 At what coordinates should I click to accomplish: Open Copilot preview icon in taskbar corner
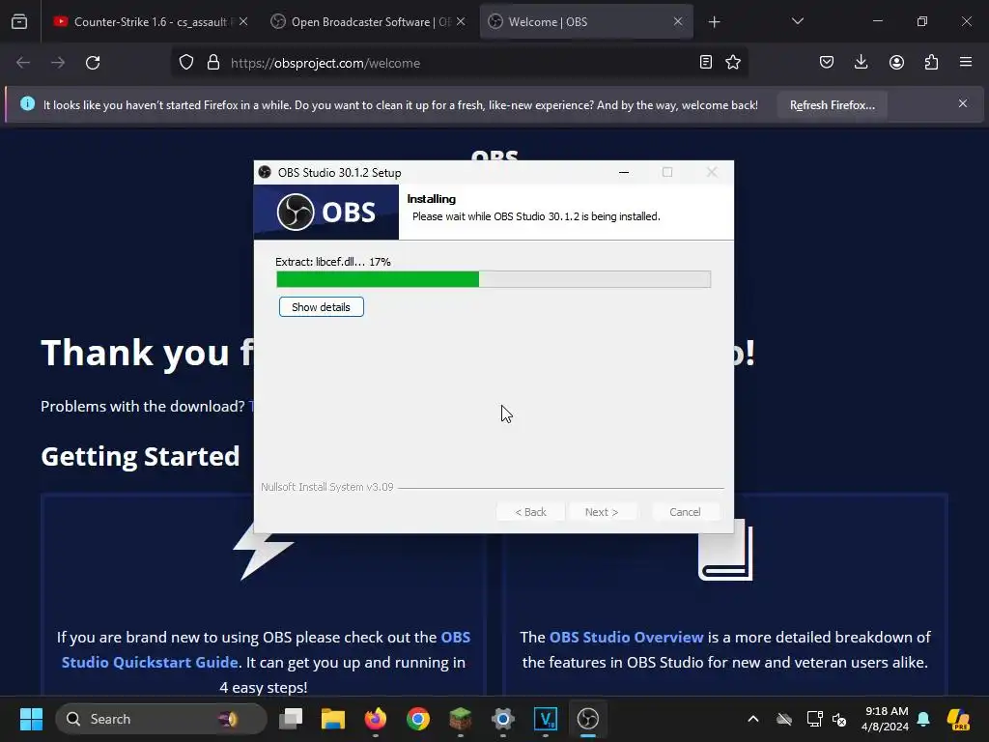[959, 719]
